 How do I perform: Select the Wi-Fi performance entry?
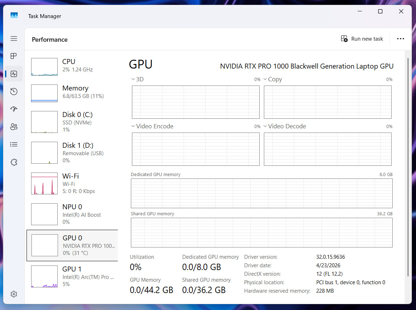[72, 183]
